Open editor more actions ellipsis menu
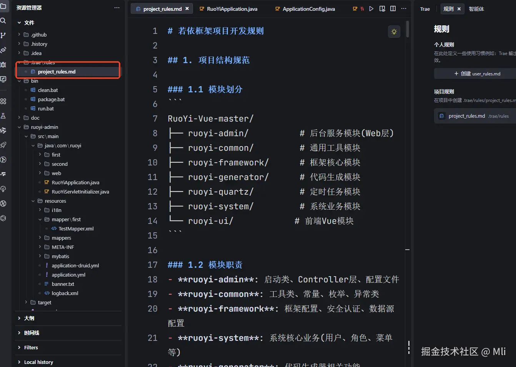This screenshot has height=367, width=516. coord(404,8)
